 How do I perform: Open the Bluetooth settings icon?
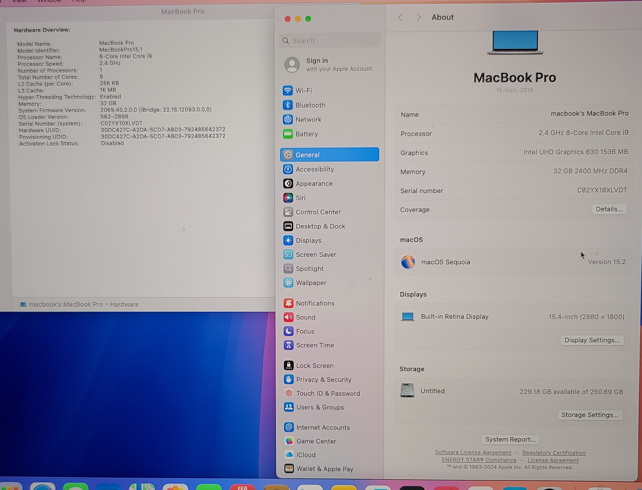click(288, 105)
